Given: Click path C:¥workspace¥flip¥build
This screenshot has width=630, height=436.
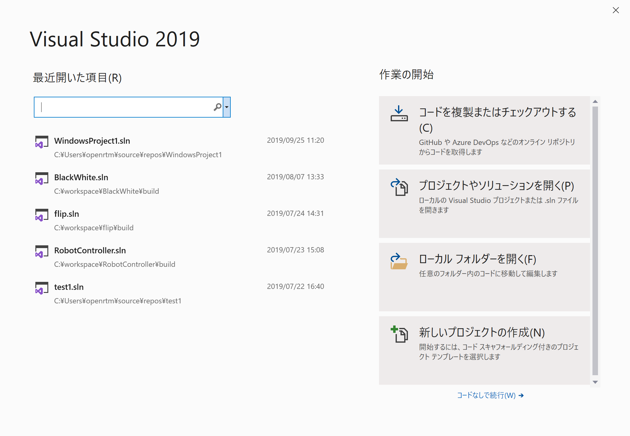Looking at the screenshot, I should pos(94,228).
